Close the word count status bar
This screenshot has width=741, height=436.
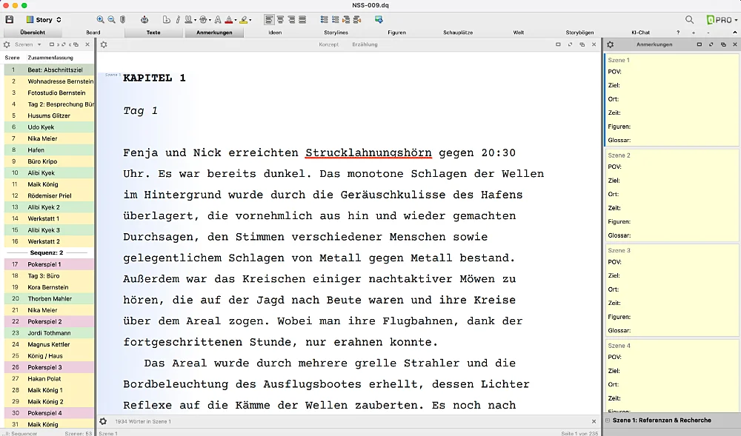point(594,421)
